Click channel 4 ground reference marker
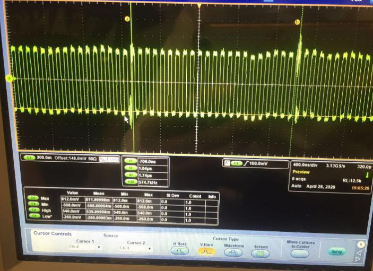The height and width of the screenshot is (271, 373). (x=10, y=78)
